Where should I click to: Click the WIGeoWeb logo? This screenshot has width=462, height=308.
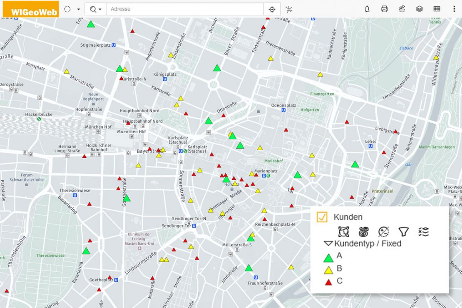pos(31,9)
